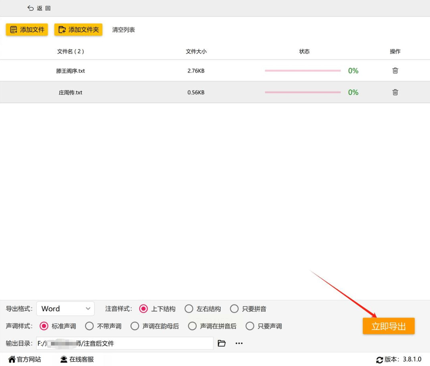Click the 返回 label at top
430x366 pixels.
44,8
